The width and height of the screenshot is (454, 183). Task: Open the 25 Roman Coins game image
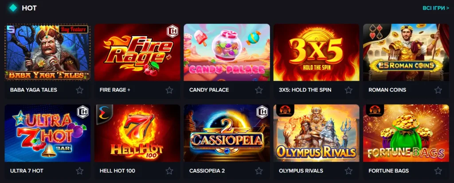click(x=406, y=52)
